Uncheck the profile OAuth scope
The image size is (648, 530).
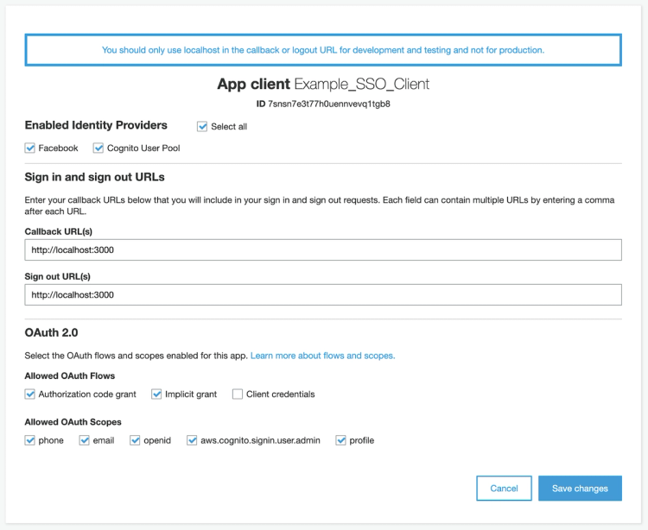pyautogui.click(x=340, y=440)
